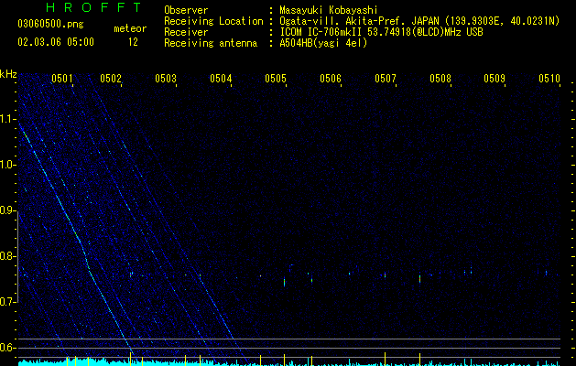Click the 1.1 kHz axis label
Viewport: 576px width, 366px height.
[7, 119]
